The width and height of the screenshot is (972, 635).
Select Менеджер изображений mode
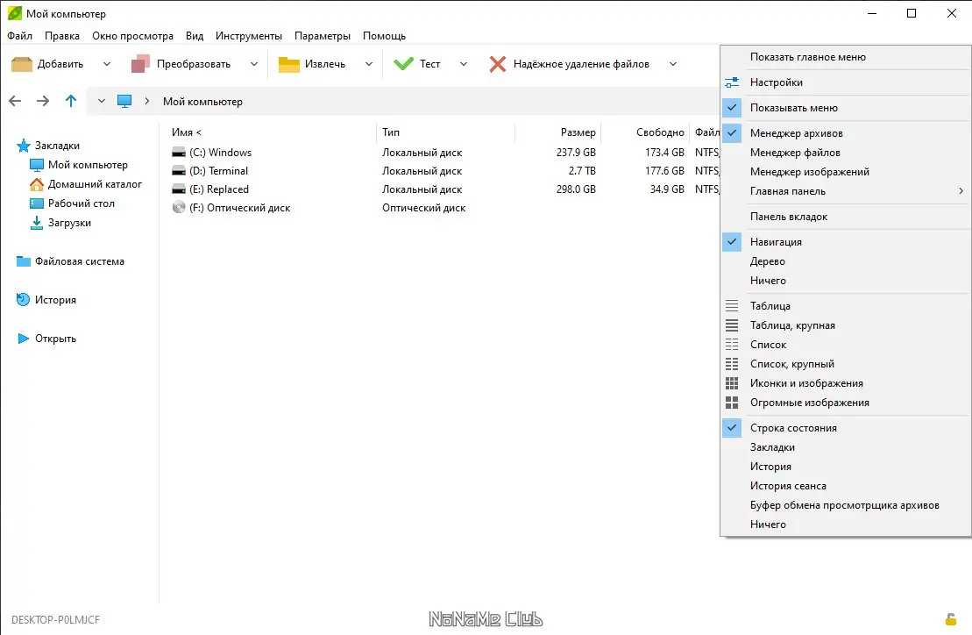[x=846, y=172]
